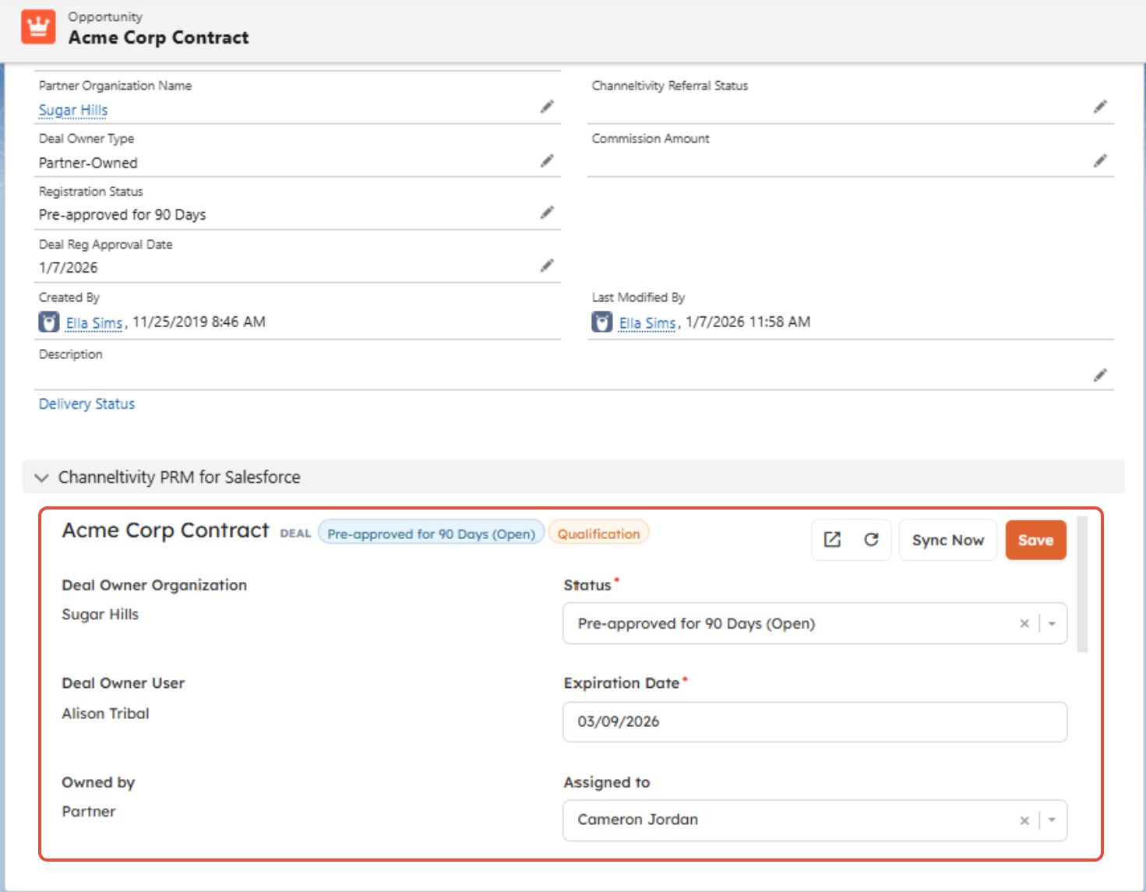Click the Delivery Status link
Screen dimensions: 1146x892
click(86, 404)
